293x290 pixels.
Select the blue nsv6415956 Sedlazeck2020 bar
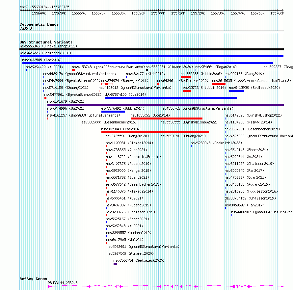(x=237, y=91)
